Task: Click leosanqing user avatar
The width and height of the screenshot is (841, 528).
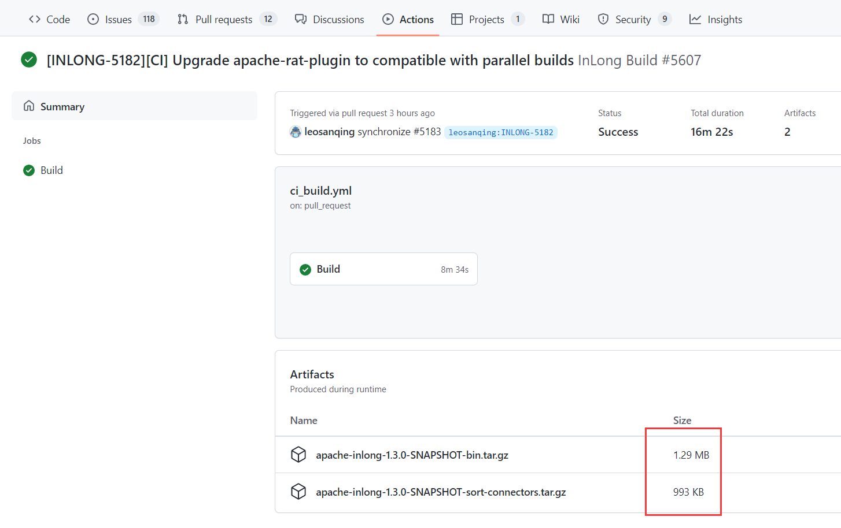Action: pos(296,132)
